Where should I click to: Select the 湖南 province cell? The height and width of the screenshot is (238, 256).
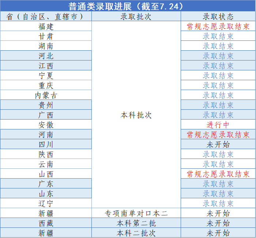pyautogui.click(x=46, y=46)
